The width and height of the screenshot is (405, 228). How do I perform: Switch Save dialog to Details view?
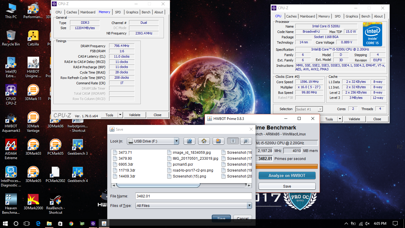click(246, 141)
